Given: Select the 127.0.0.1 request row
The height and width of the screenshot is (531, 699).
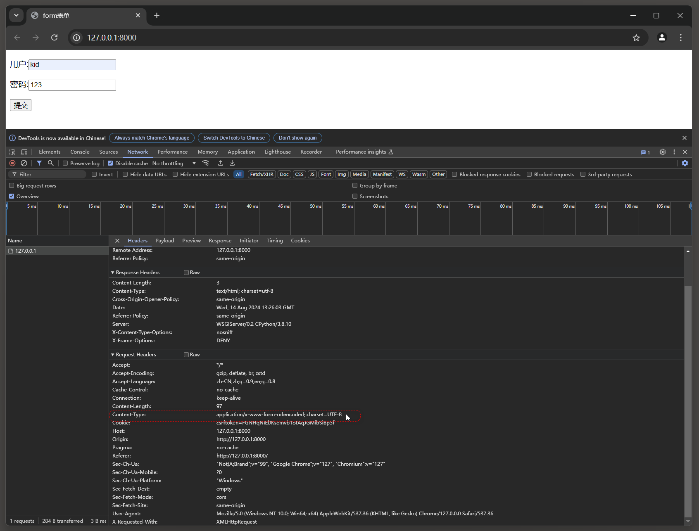Looking at the screenshot, I should pyautogui.click(x=57, y=251).
